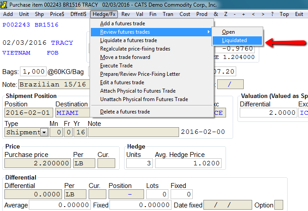Go to previous record with < menu item
The height and width of the screenshot is (211, 308).
[x=253, y=14]
